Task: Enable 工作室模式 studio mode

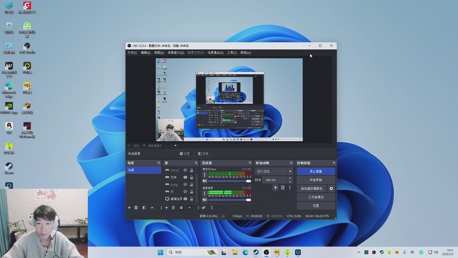Action: pyautogui.click(x=316, y=197)
